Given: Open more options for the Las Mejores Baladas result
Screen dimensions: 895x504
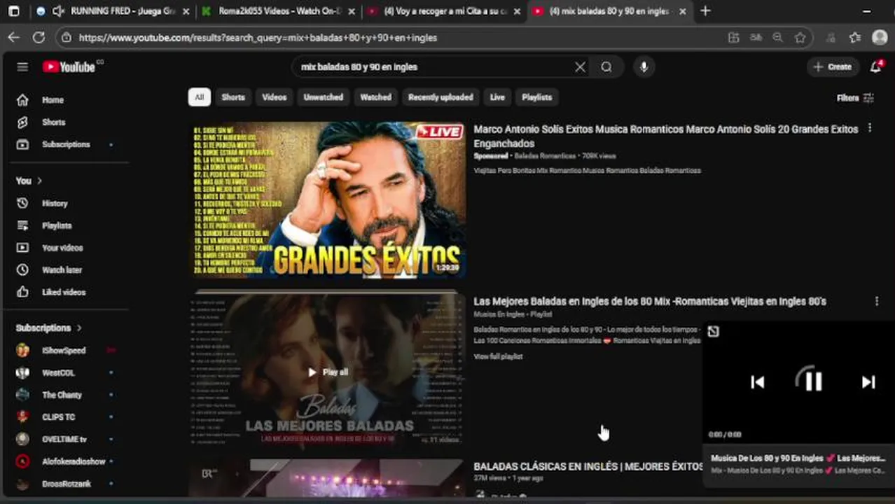Looking at the screenshot, I should pyautogui.click(x=876, y=301).
